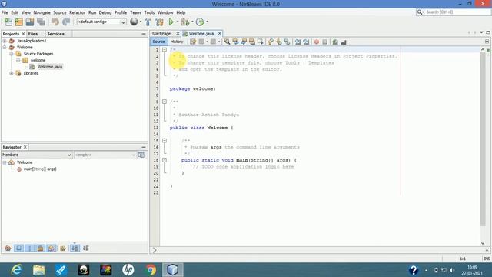
Task: Switch to the Services tab
Action: pos(56,34)
